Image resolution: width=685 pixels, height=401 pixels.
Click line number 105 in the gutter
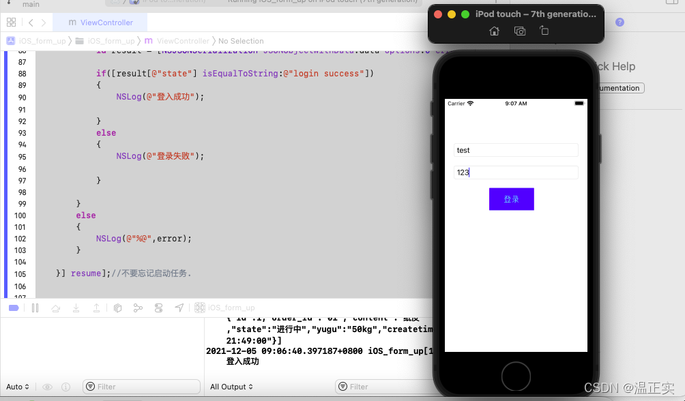click(x=20, y=274)
